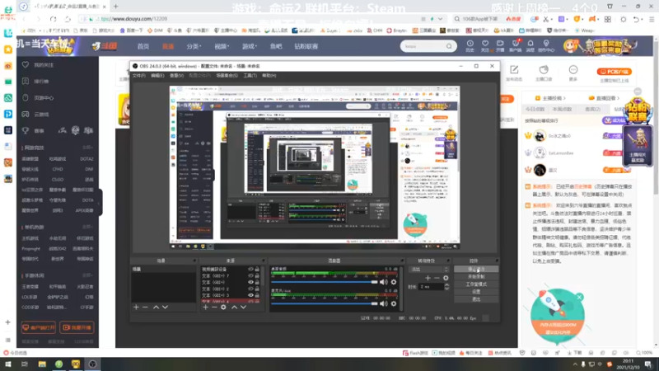This screenshot has width=659, height=371.
Task: Open OBS Edit menu
Action: click(157, 76)
